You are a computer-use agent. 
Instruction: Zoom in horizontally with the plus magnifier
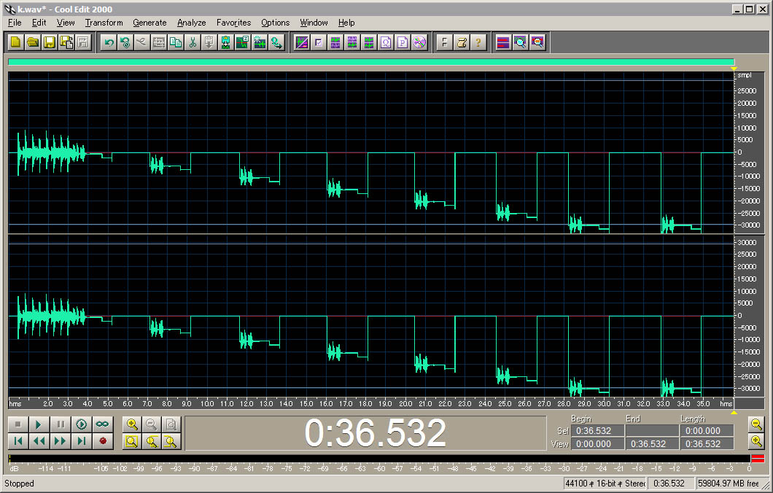[x=132, y=424]
